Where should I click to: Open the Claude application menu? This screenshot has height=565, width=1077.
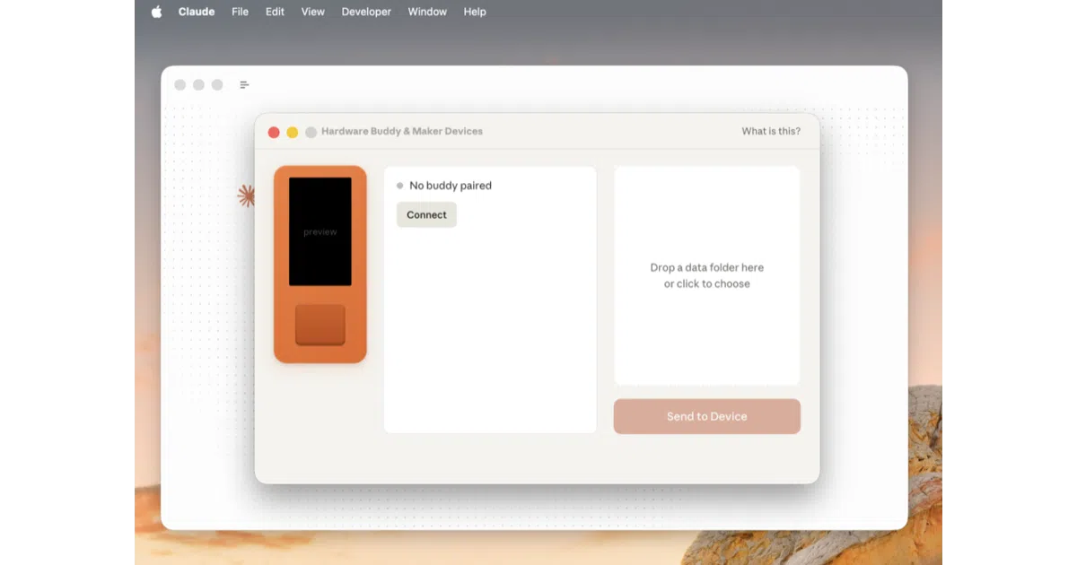(x=197, y=12)
